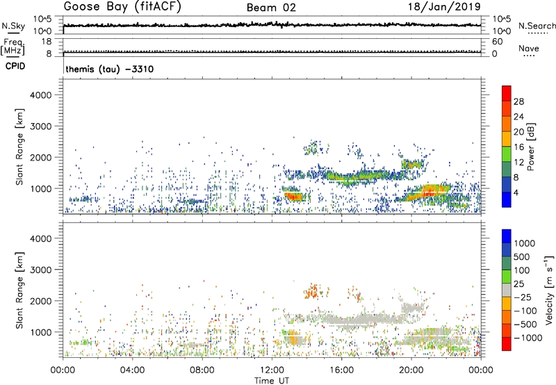Click the yellow 16–20 dB Power colorbar segment
The height and width of the screenshot is (385, 556).
pos(507,138)
